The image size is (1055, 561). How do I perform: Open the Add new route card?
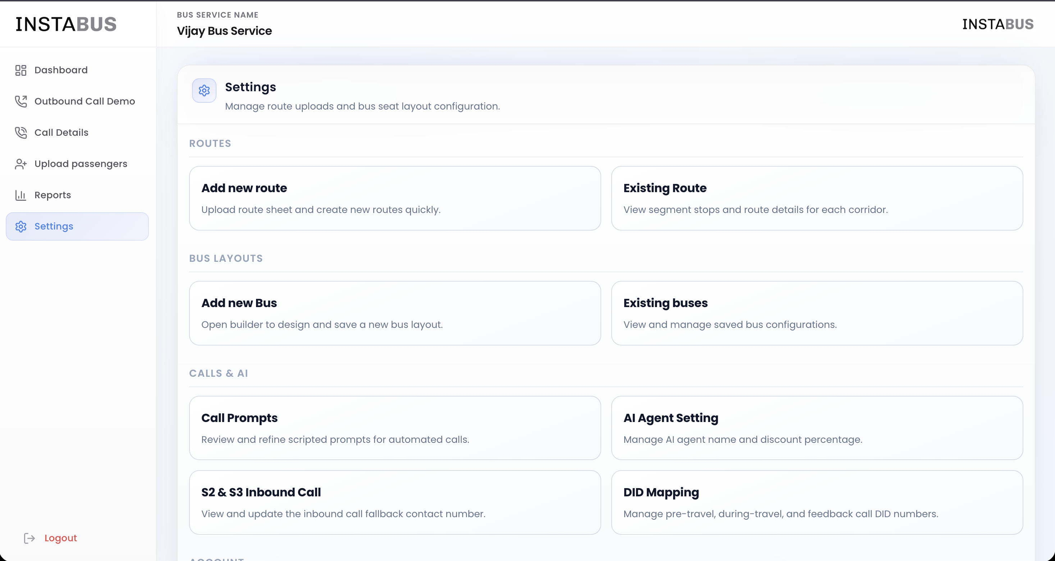pos(395,198)
